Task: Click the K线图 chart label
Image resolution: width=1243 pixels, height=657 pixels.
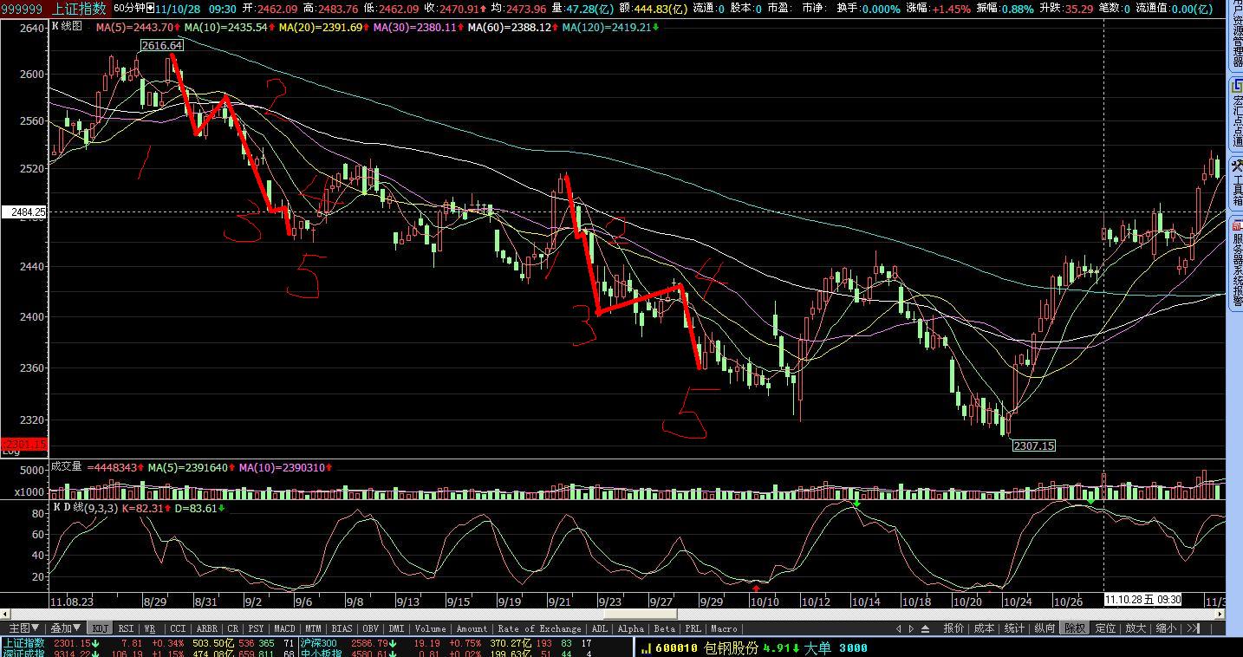Action: pos(68,26)
